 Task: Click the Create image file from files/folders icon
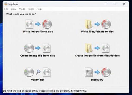(97, 48)
